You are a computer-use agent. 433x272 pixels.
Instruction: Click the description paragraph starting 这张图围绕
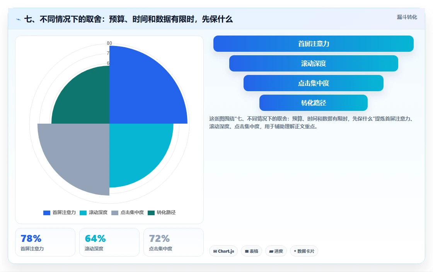click(312, 122)
